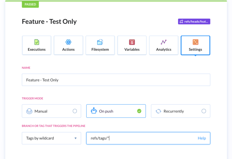The width and height of the screenshot is (232, 159).
Task: Click the Recurrently circular arrows icon
Action: (158, 111)
